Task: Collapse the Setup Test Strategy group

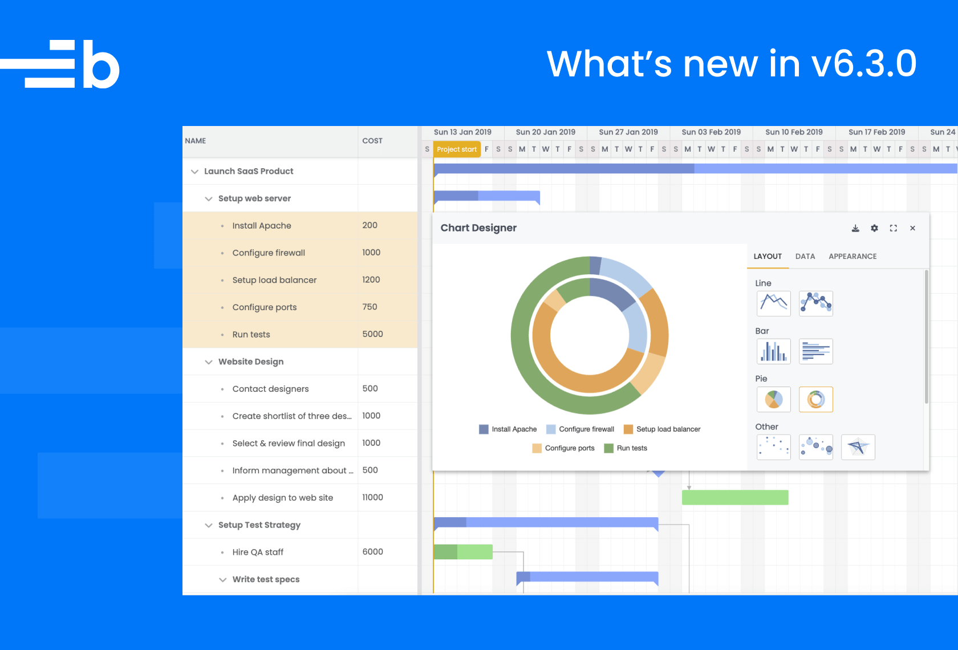Action: click(209, 526)
